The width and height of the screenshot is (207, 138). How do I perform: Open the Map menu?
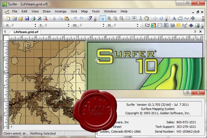[x=84, y=11]
